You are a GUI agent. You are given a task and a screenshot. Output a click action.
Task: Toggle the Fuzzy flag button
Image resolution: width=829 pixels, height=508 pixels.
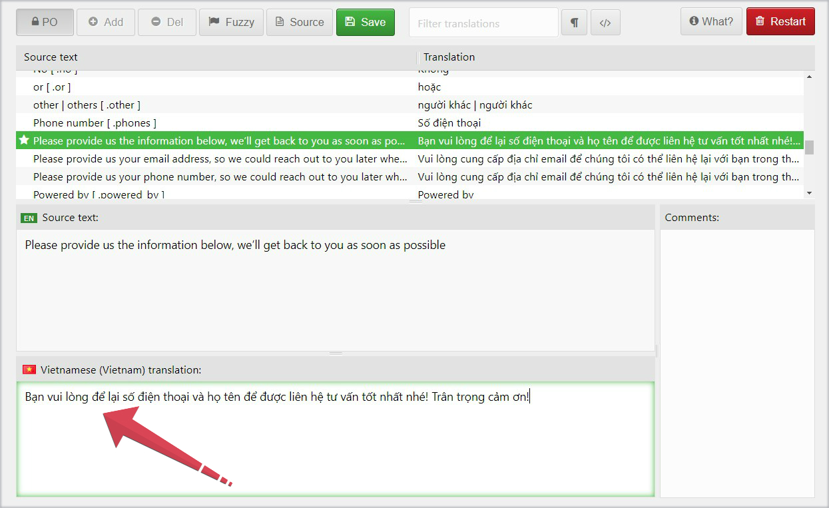(231, 22)
